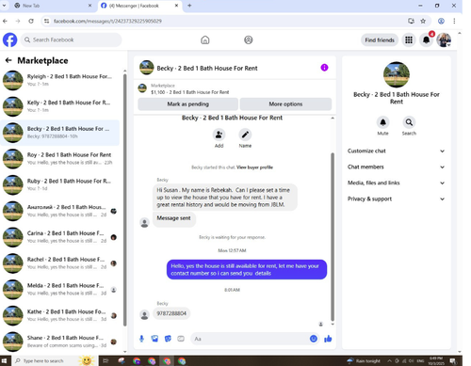Open Ryleigh conversation in list
The image size is (471, 366).
[x=60, y=80]
